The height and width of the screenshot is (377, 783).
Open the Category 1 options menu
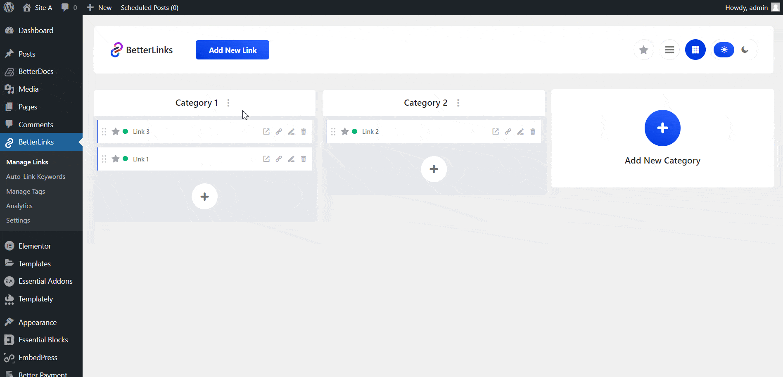point(228,103)
